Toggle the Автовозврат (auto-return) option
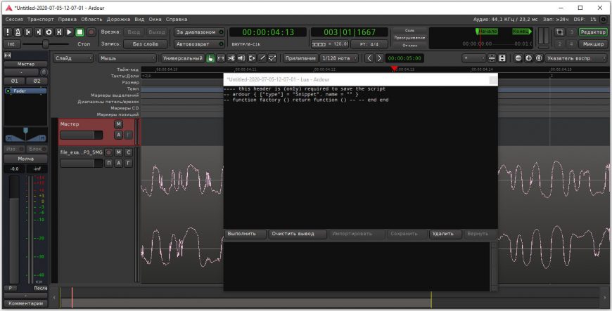This screenshot has width=612, height=311. point(199,44)
